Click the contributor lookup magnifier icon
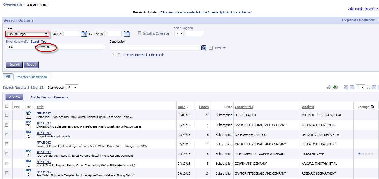379x179 pixels. [x=204, y=48]
